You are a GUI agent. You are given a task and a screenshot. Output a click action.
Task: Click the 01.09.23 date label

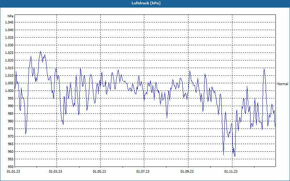click(187, 172)
